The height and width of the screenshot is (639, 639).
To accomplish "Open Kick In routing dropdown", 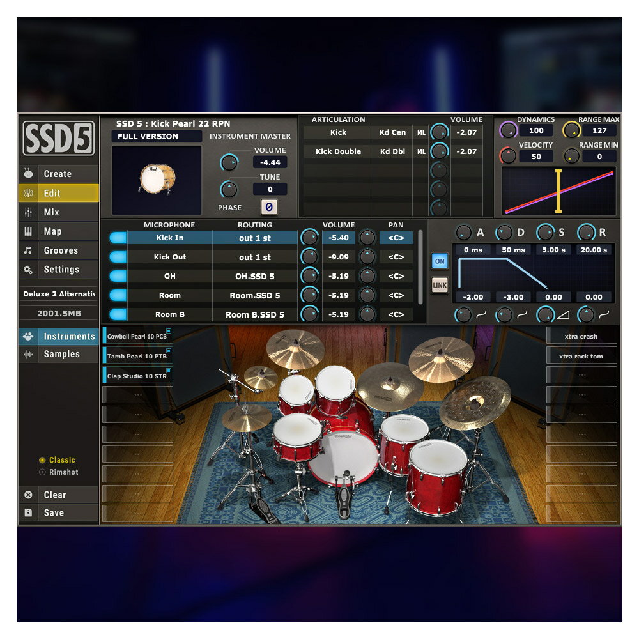I will click(255, 238).
